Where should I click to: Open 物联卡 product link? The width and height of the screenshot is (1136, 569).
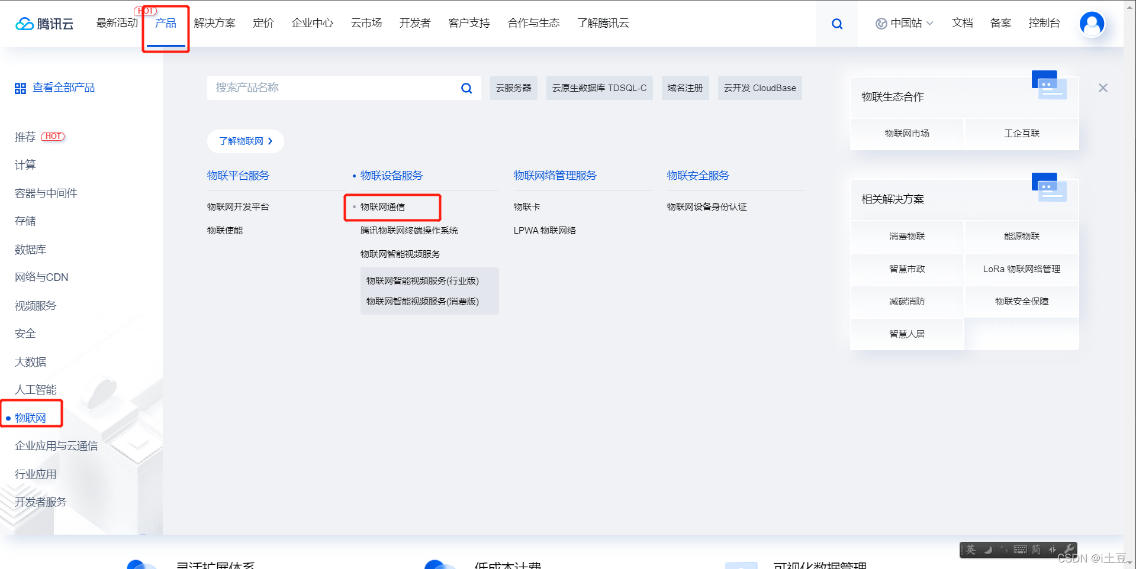pos(527,207)
